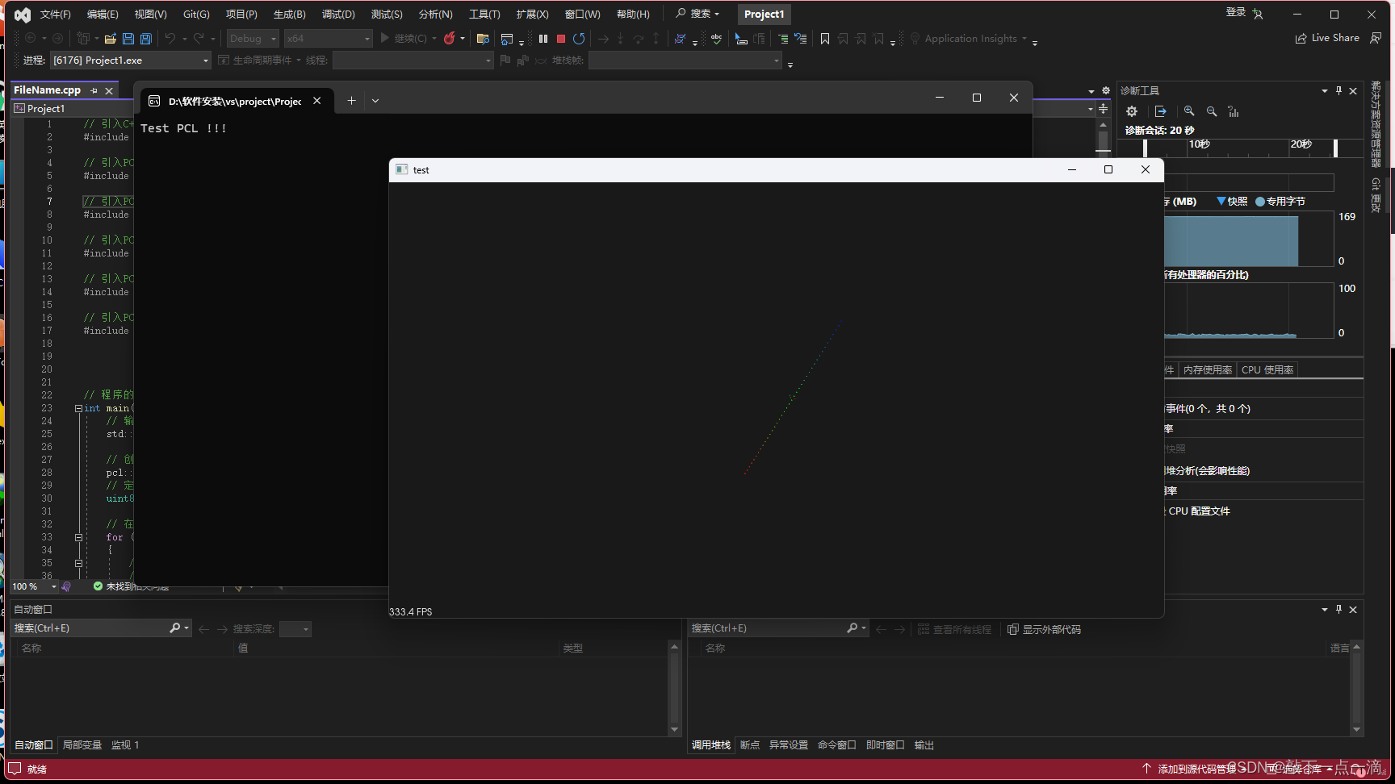Click the search (搜索) box in title bar
This screenshot has height=784, width=1395.
coord(697,14)
